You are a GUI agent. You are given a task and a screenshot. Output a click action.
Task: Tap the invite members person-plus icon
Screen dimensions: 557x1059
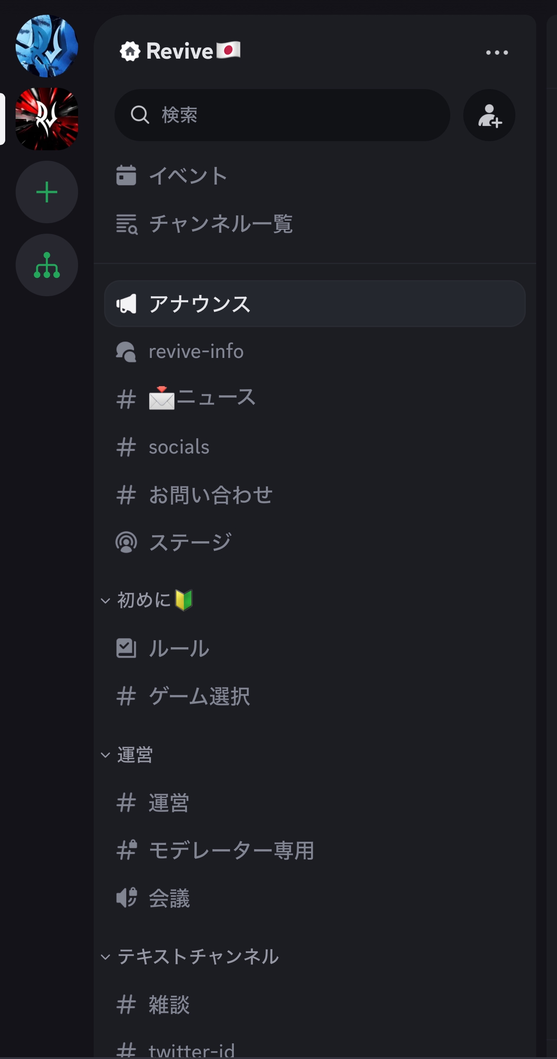click(x=489, y=115)
